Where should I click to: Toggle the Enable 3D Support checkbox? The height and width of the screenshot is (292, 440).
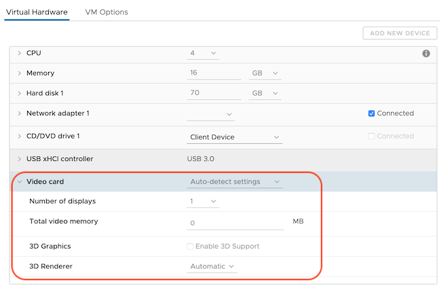(x=190, y=247)
